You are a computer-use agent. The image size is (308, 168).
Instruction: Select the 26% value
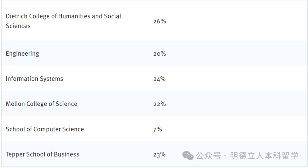pyautogui.click(x=159, y=21)
